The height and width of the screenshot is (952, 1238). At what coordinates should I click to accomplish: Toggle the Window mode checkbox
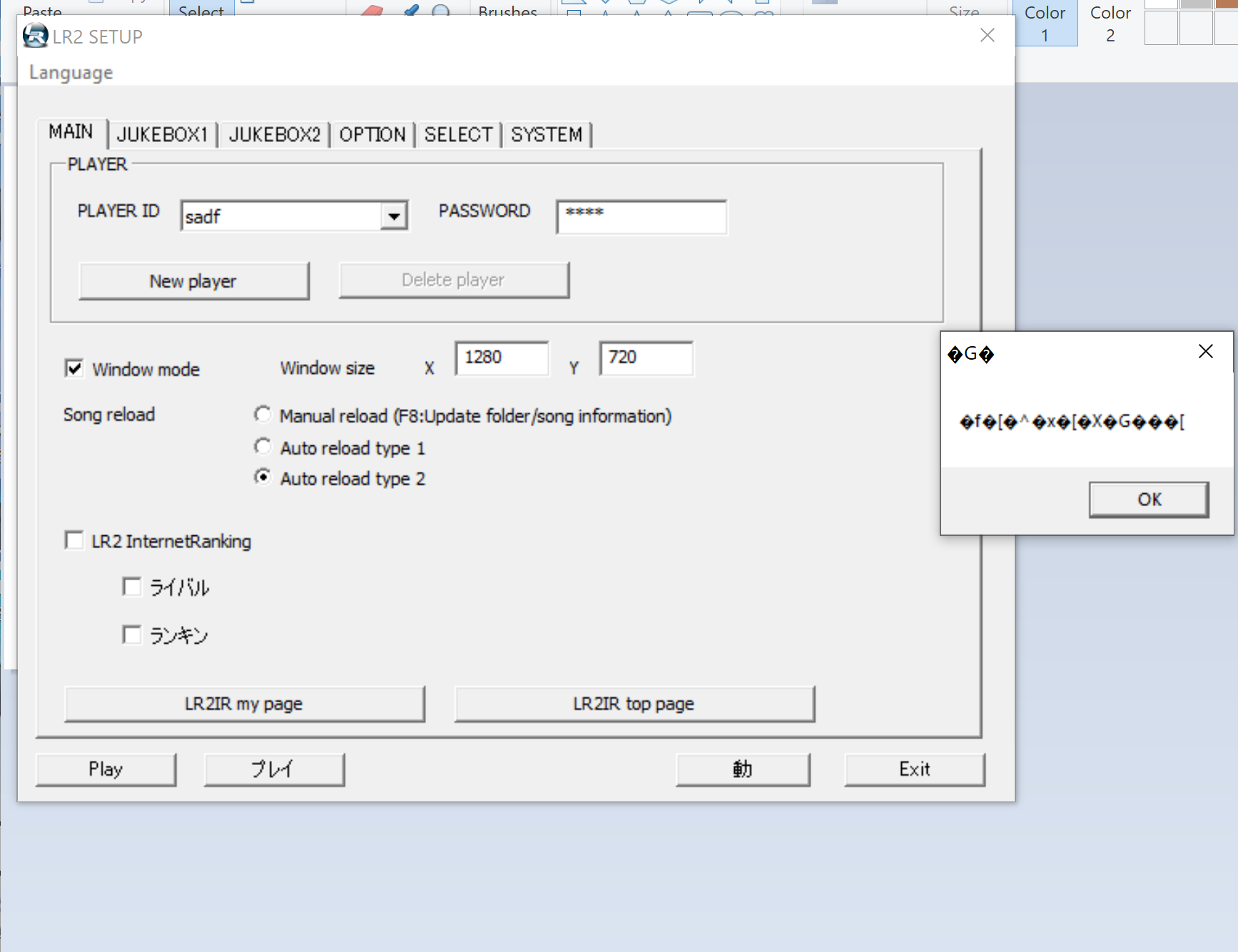[74, 368]
